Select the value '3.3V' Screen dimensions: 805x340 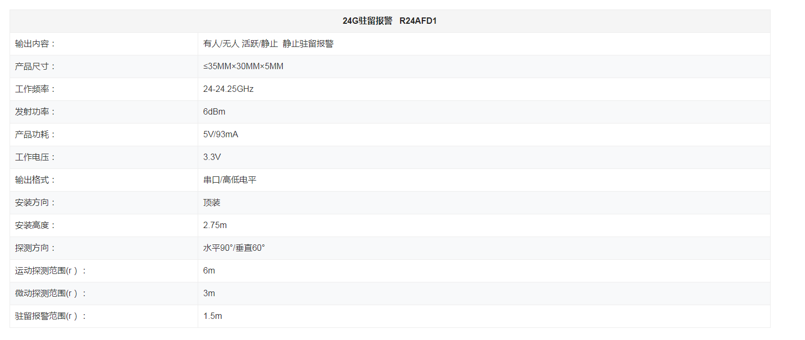pos(211,157)
